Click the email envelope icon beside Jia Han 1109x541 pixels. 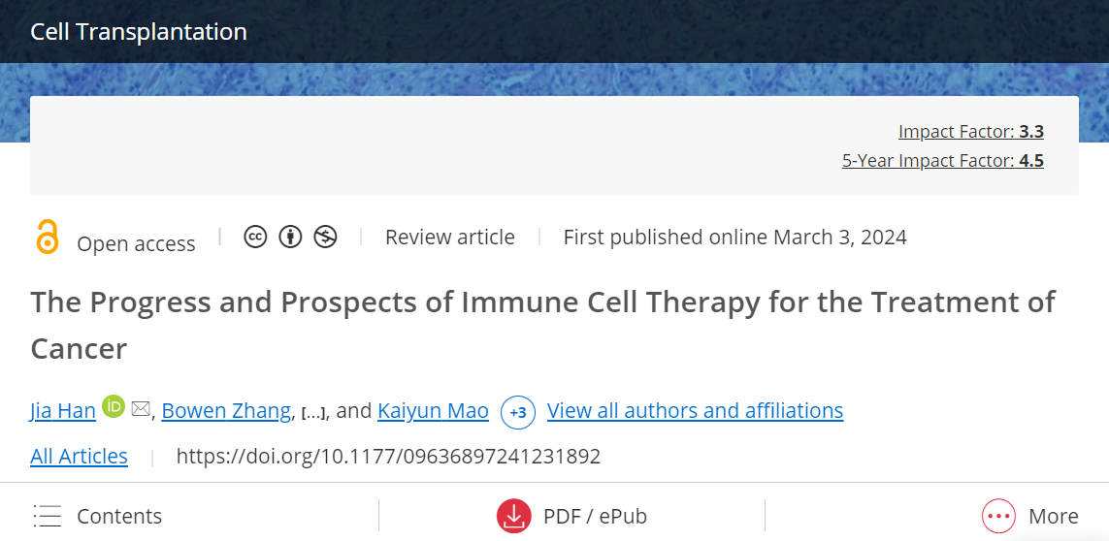pos(141,409)
